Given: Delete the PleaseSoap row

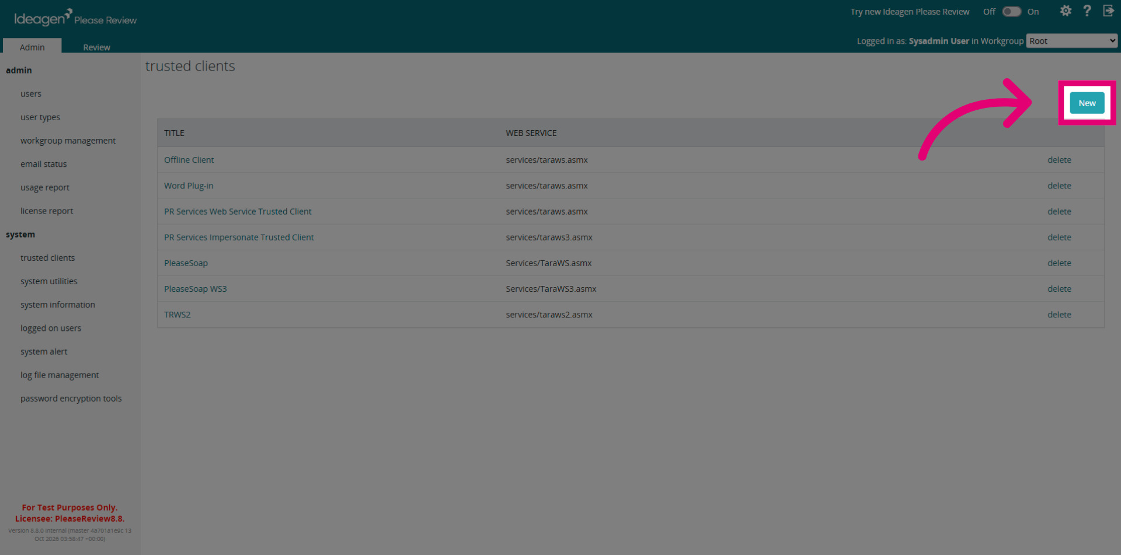Looking at the screenshot, I should (x=1059, y=263).
